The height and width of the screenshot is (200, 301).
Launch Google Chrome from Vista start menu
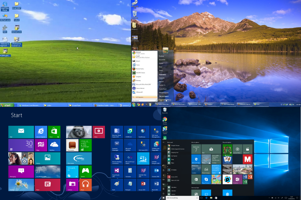click(x=145, y=52)
